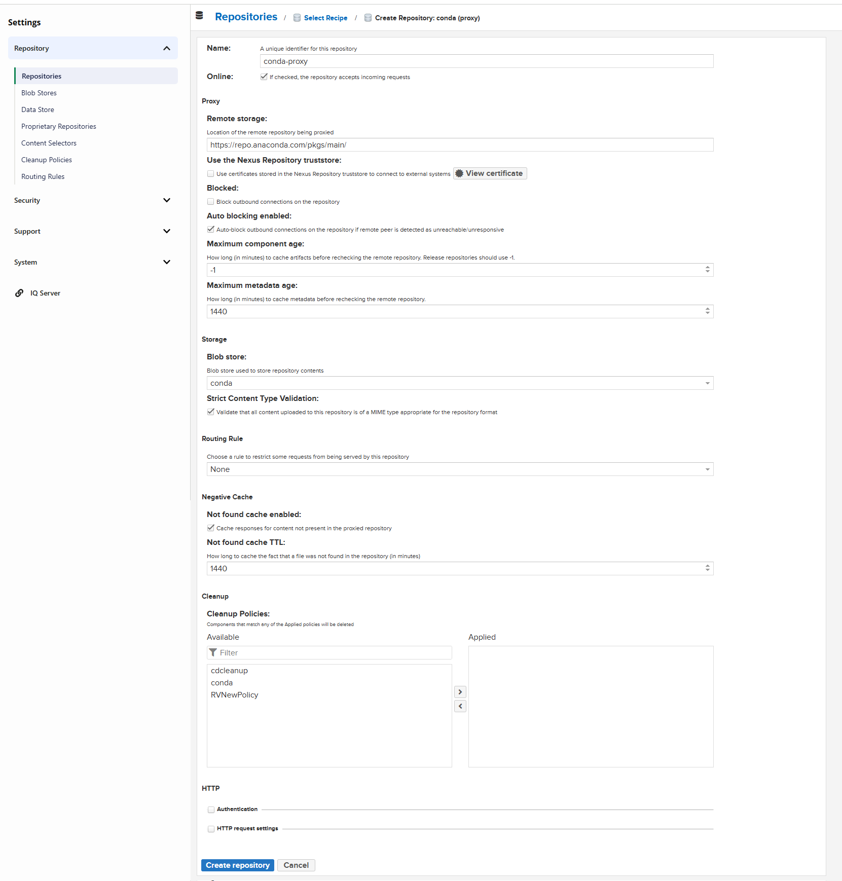This screenshot has height=881, width=842.
Task: Click the Select Recipe breadcrumb icon
Action: click(297, 18)
